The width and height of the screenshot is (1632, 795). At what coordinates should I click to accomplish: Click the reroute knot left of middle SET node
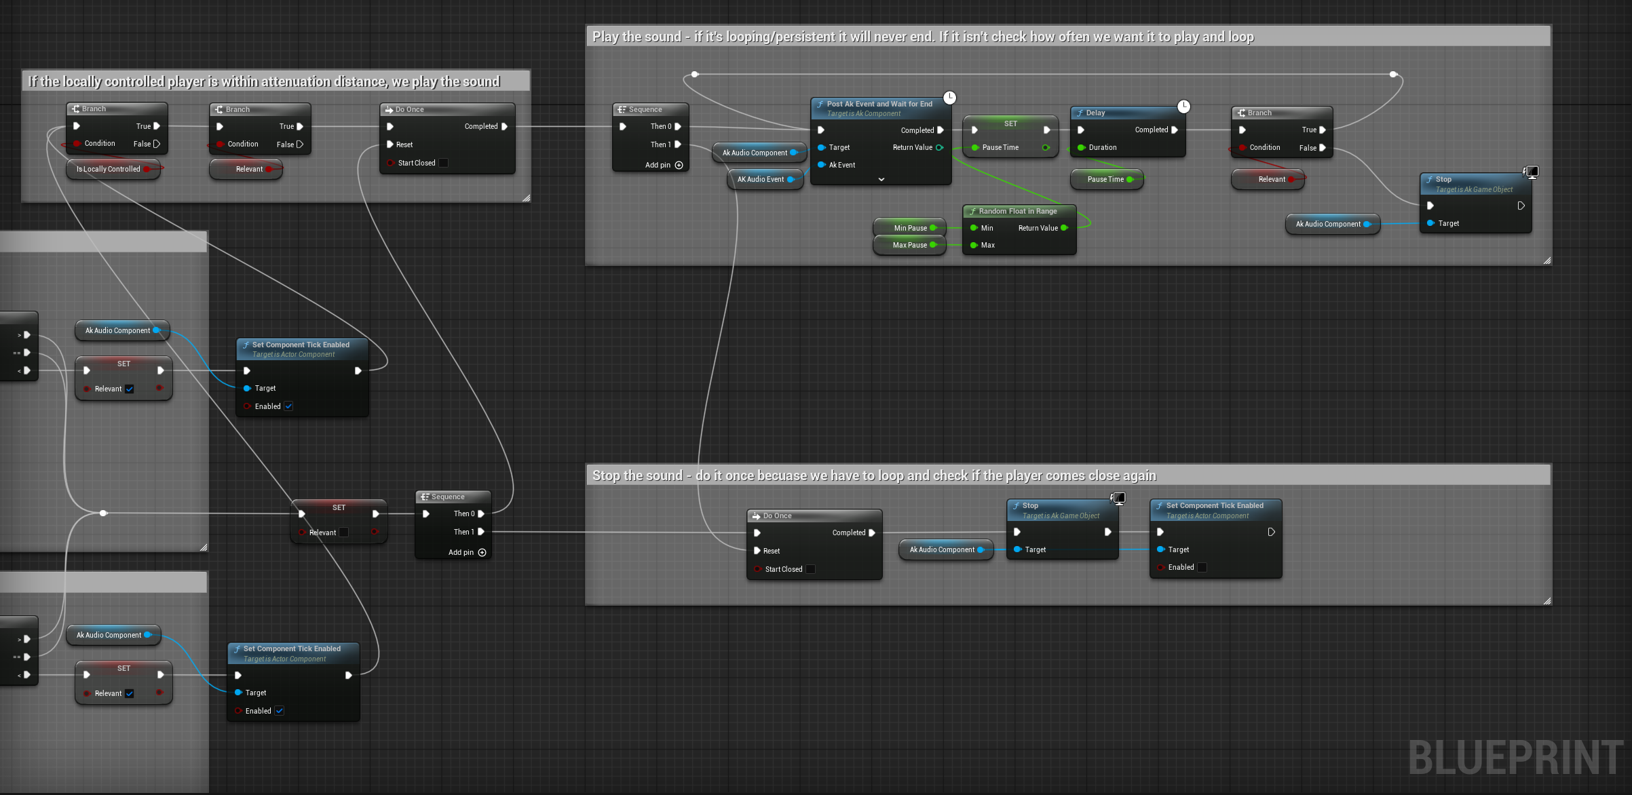[x=103, y=513]
